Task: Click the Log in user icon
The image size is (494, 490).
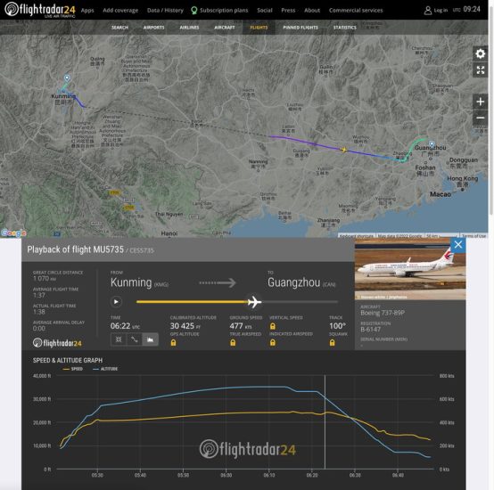Action: [x=427, y=11]
